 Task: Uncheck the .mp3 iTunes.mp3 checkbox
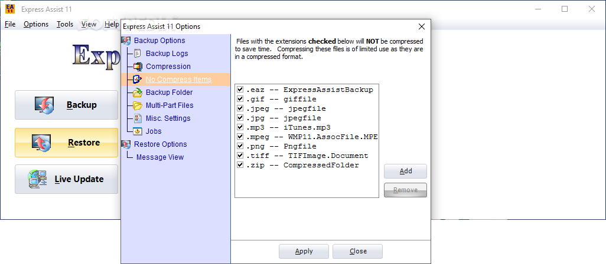click(240, 127)
